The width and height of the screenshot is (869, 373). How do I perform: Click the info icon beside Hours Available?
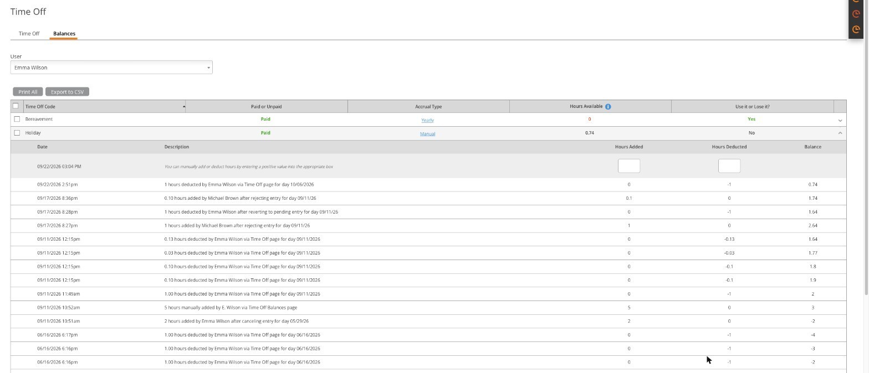coord(608,107)
